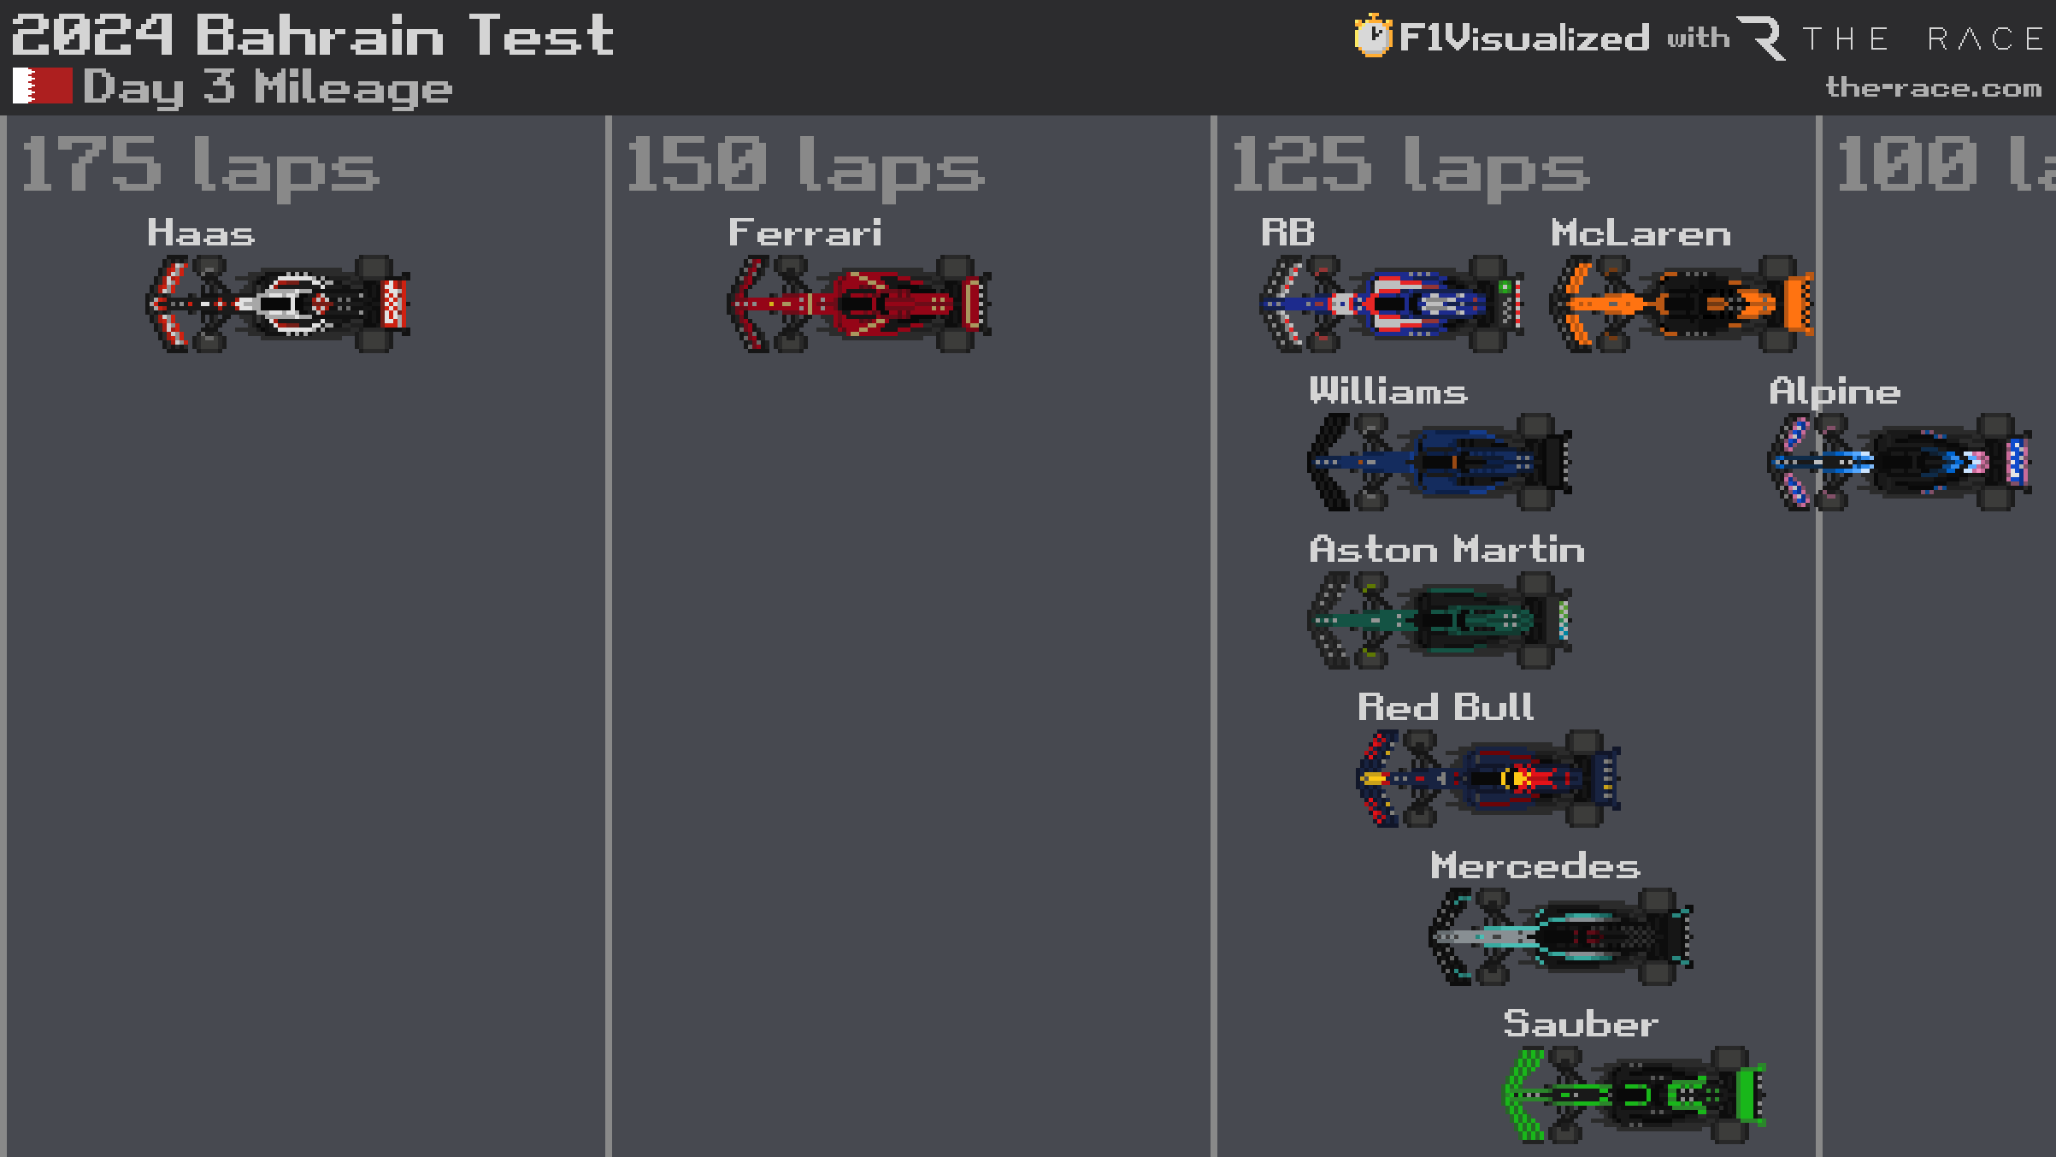Click the Haas car sprite
This screenshot has height=1157, width=2056.
coord(278,304)
